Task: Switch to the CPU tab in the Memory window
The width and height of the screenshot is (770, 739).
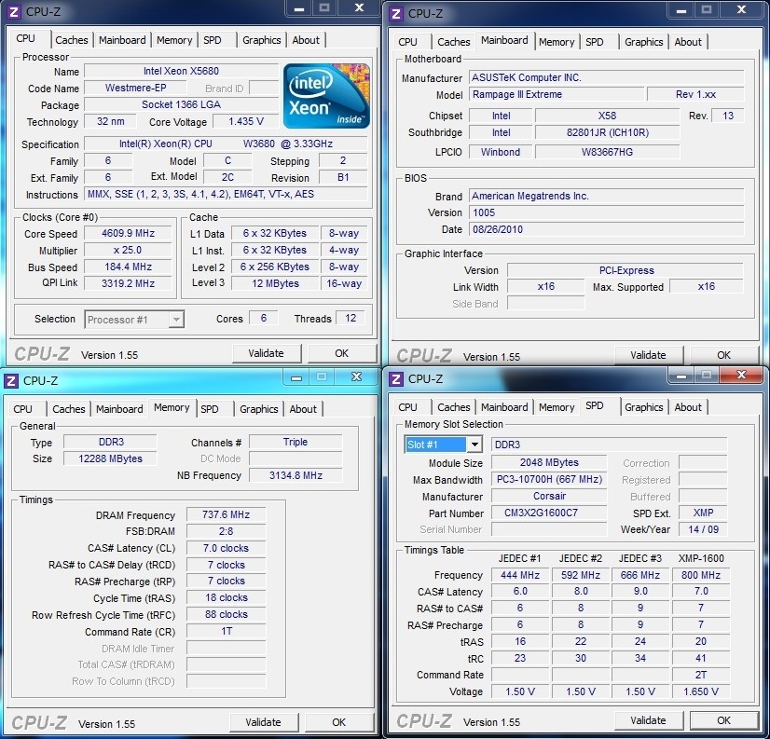Action: point(22,409)
